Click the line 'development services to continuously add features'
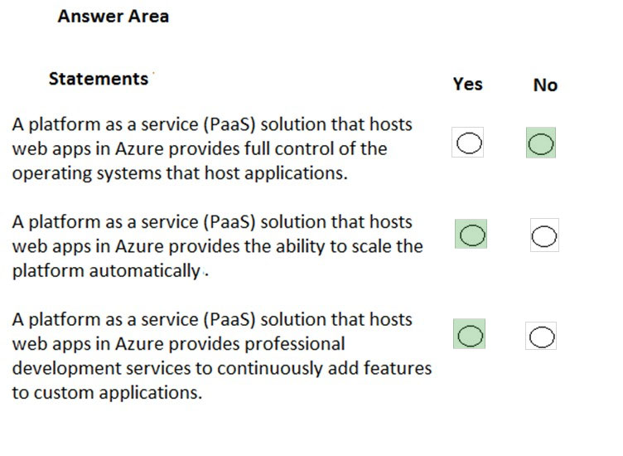The height and width of the screenshot is (456, 623). pos(221,368)
